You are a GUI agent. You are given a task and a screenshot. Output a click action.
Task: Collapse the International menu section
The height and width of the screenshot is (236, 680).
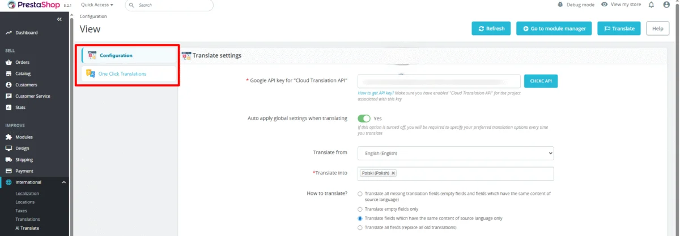click(x=64, y=182)
